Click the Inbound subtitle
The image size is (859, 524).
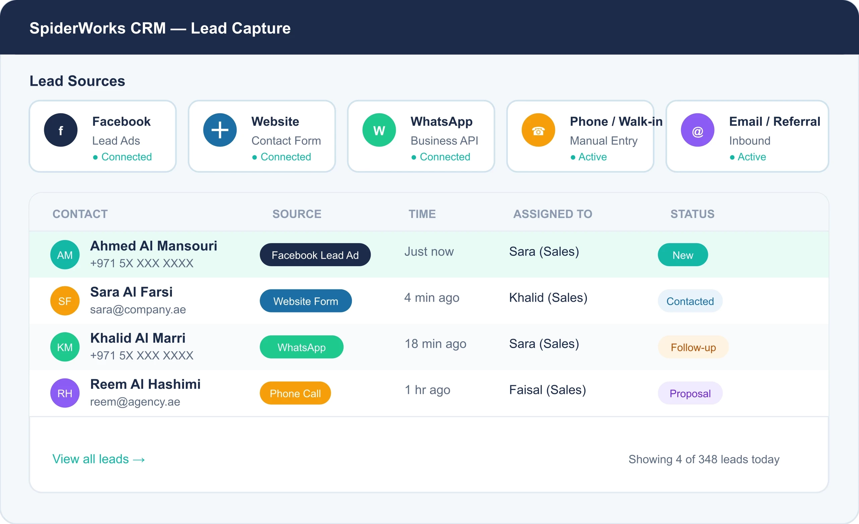(x=750, y=140)
